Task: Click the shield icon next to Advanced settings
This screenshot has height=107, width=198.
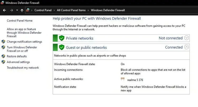Action: (3, 62)
